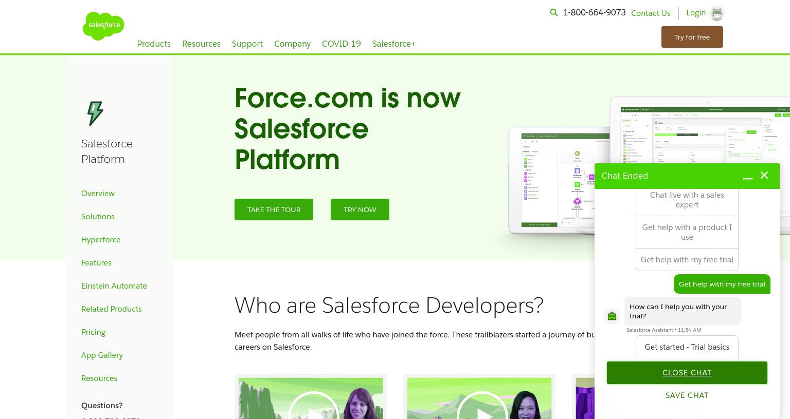Click the TRY NOW button
790x419 pixels.
point(360,209)
